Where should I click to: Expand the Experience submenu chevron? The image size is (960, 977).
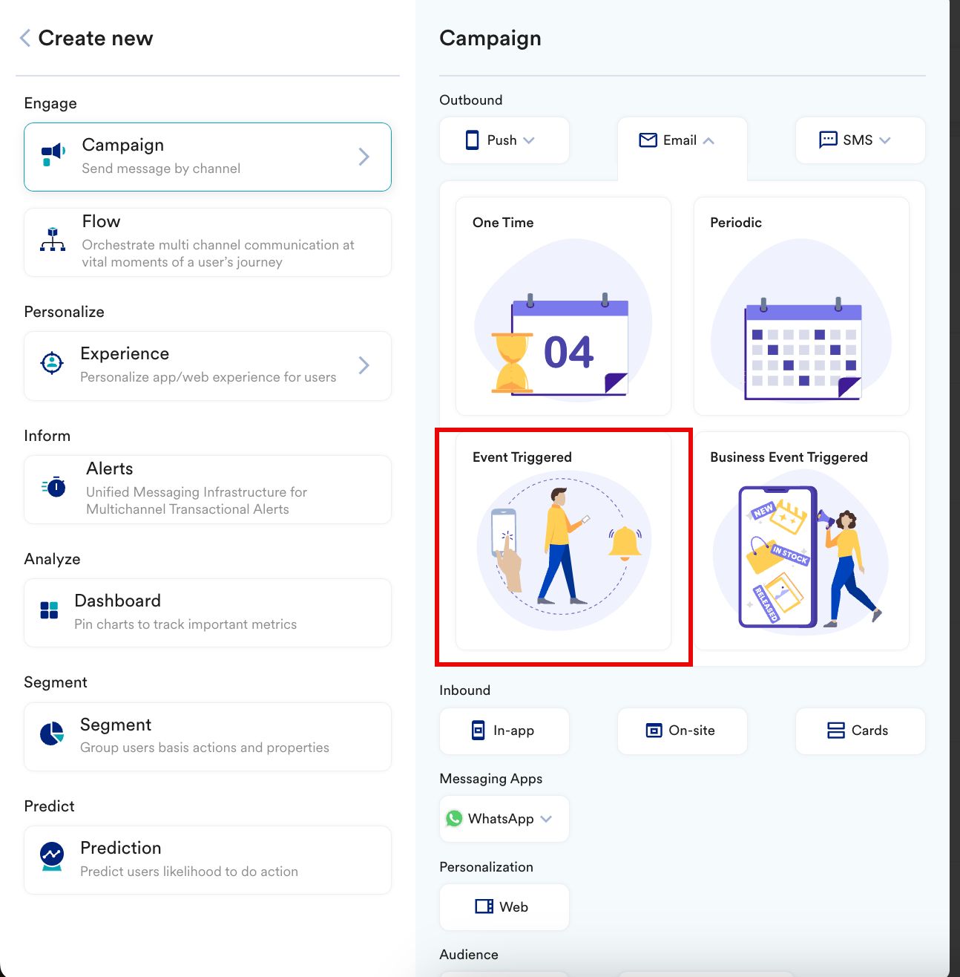pos(364,365)
